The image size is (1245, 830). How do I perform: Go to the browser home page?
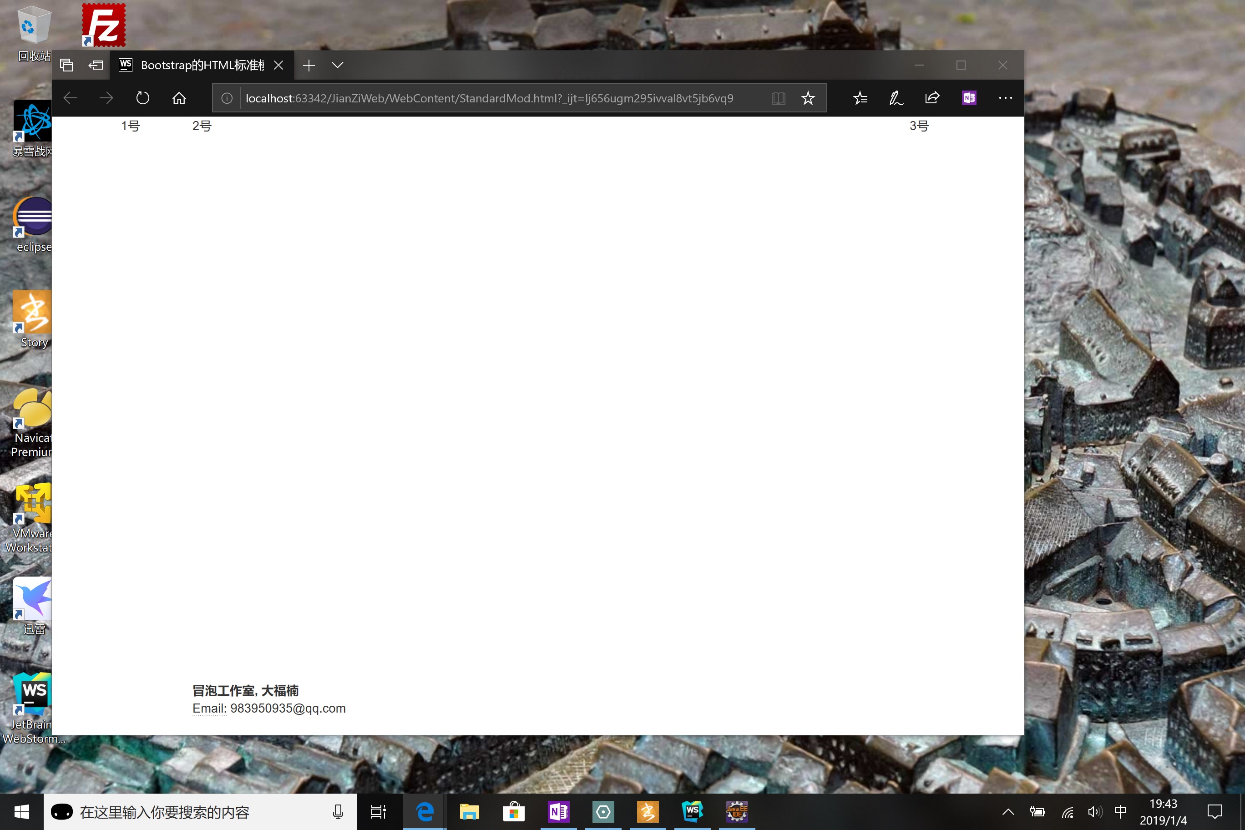point(179,98)
